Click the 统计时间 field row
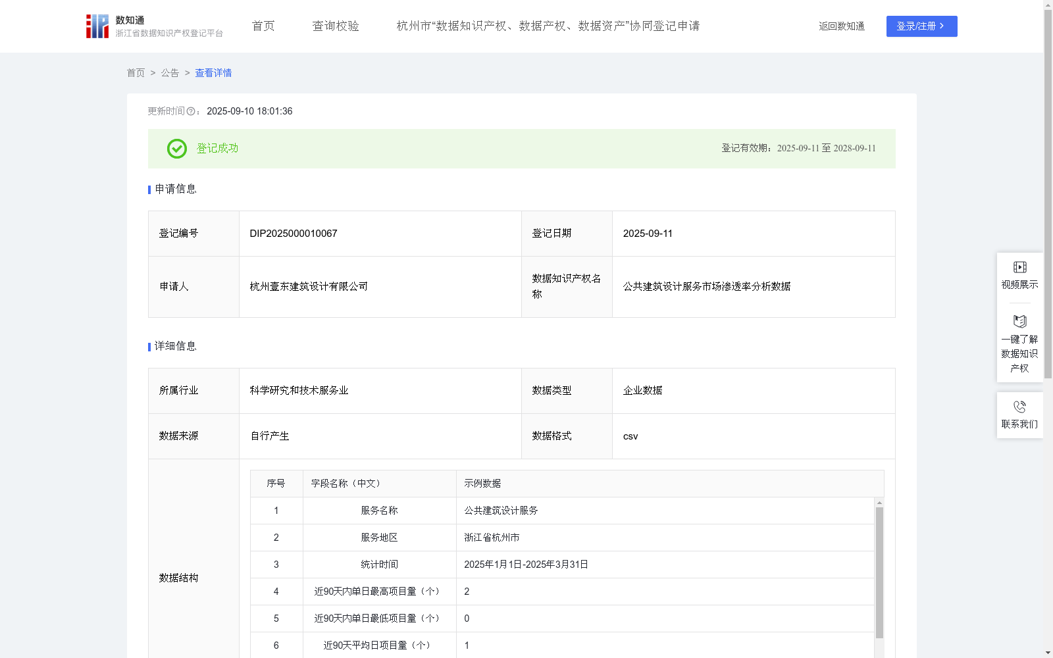The height and width of the screenshot is (658, 1053). (x=562, y=565)
